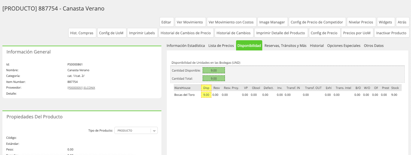Click the Id value PS0000861
Screen dimensions: 411x155
(x=75, y=64)
